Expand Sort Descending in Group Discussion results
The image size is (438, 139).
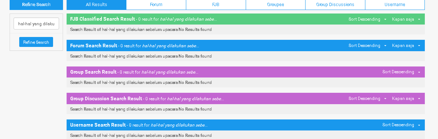click(x=367, y=98)
